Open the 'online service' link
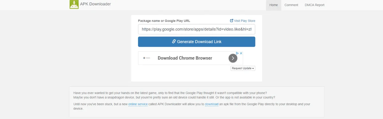 click(x=138, y=104)
